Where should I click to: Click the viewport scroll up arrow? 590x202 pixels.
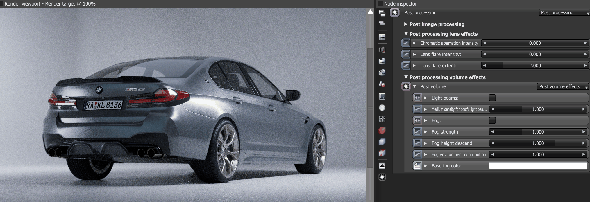click(370, 12)
